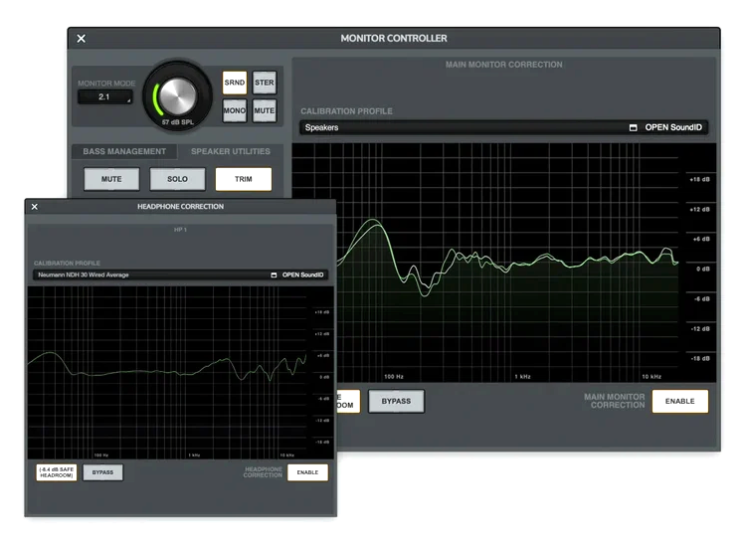The width and height of the screenshot is (746, 542).
Task: Toggle the SRND surround monitoring button
Action: coord(235,83)
